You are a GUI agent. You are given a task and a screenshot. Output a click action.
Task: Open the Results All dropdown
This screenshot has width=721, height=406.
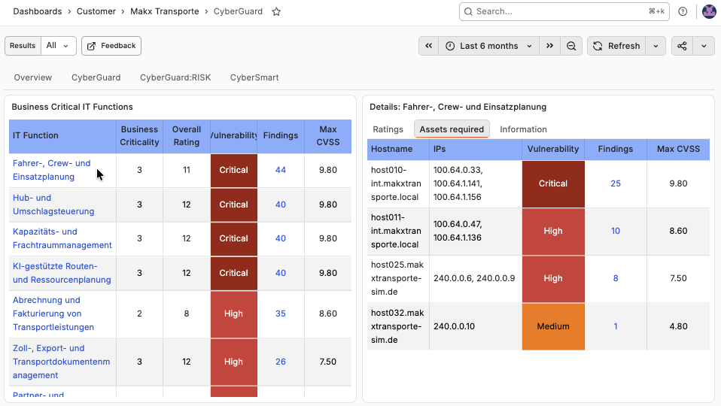(x=59, y=46)
